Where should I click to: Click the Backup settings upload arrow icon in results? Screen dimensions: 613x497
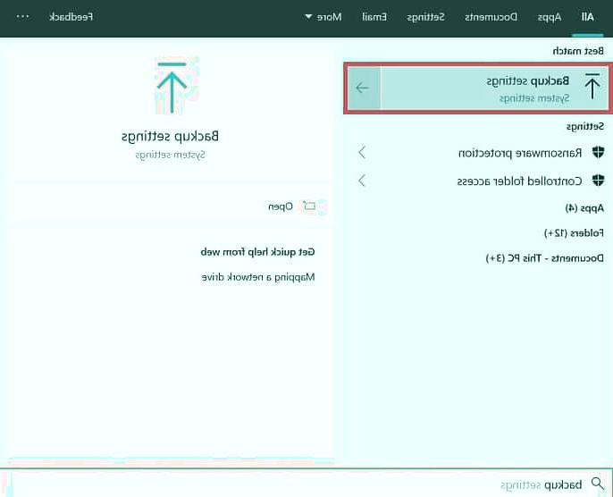[592, 87]
